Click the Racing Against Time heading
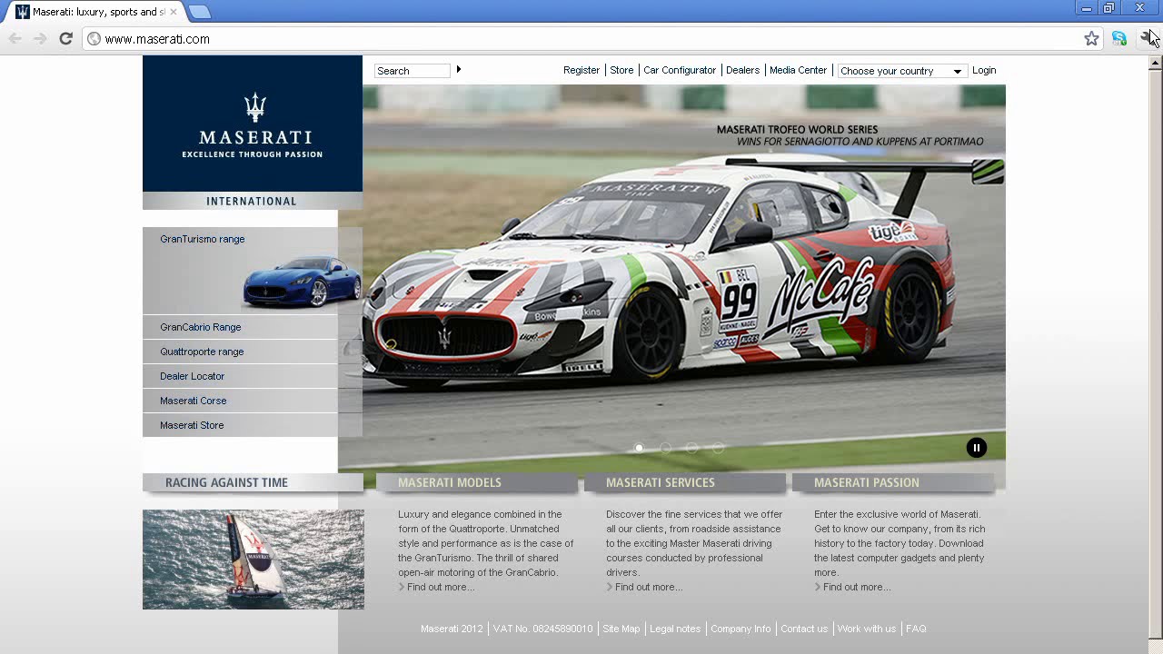This screenshot has width=1163, height=654. pos(226,482)
